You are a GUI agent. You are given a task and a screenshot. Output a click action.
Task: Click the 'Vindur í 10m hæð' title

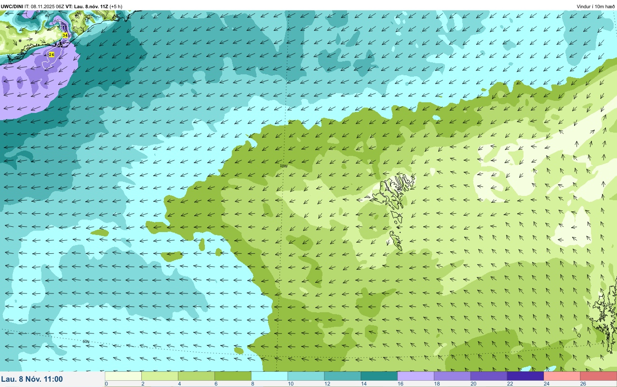pyautogui.click(x=596, y=6)
